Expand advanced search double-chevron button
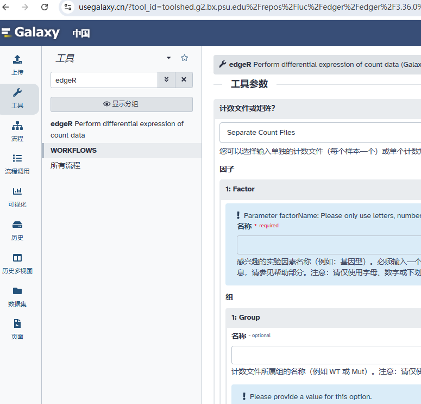This screenshot has height=404, width=421. click(166, 79)
